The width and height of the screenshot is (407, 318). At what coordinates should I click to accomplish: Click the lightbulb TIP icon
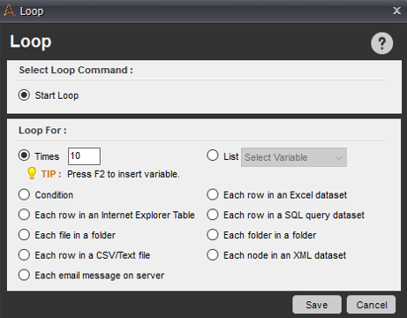click(32, 173)
